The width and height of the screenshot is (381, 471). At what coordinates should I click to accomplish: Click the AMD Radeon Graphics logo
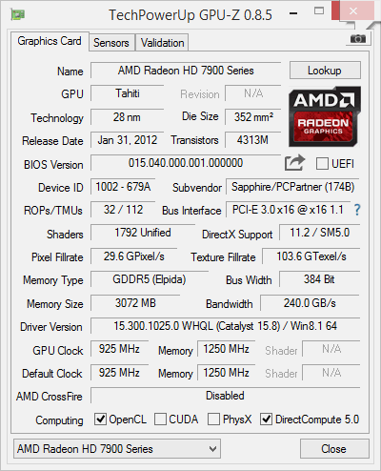click(325, 116)
